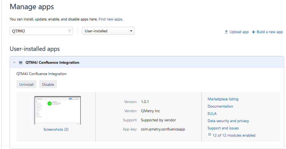Open the Screenshots (3) link
Screen dimensions: 286x149
click(x=56, y=129)
